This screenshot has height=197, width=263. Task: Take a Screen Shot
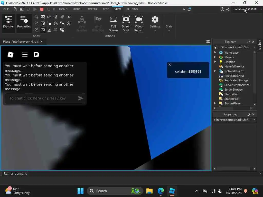click(126, 24)
